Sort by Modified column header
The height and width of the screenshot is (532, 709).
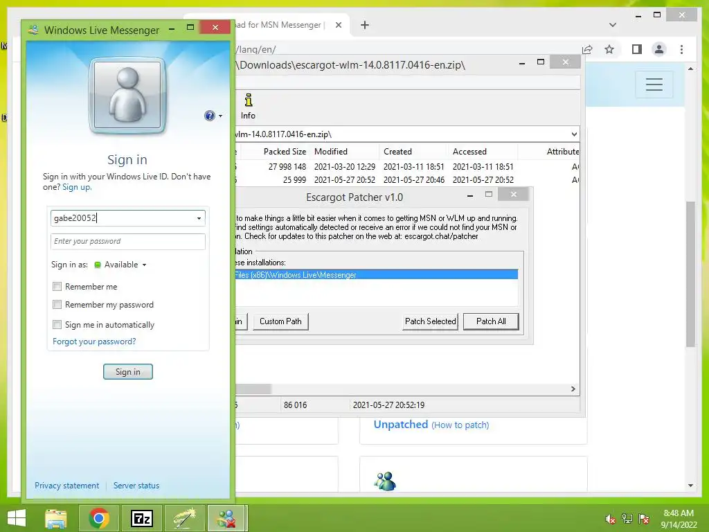[x=345, y=152]
